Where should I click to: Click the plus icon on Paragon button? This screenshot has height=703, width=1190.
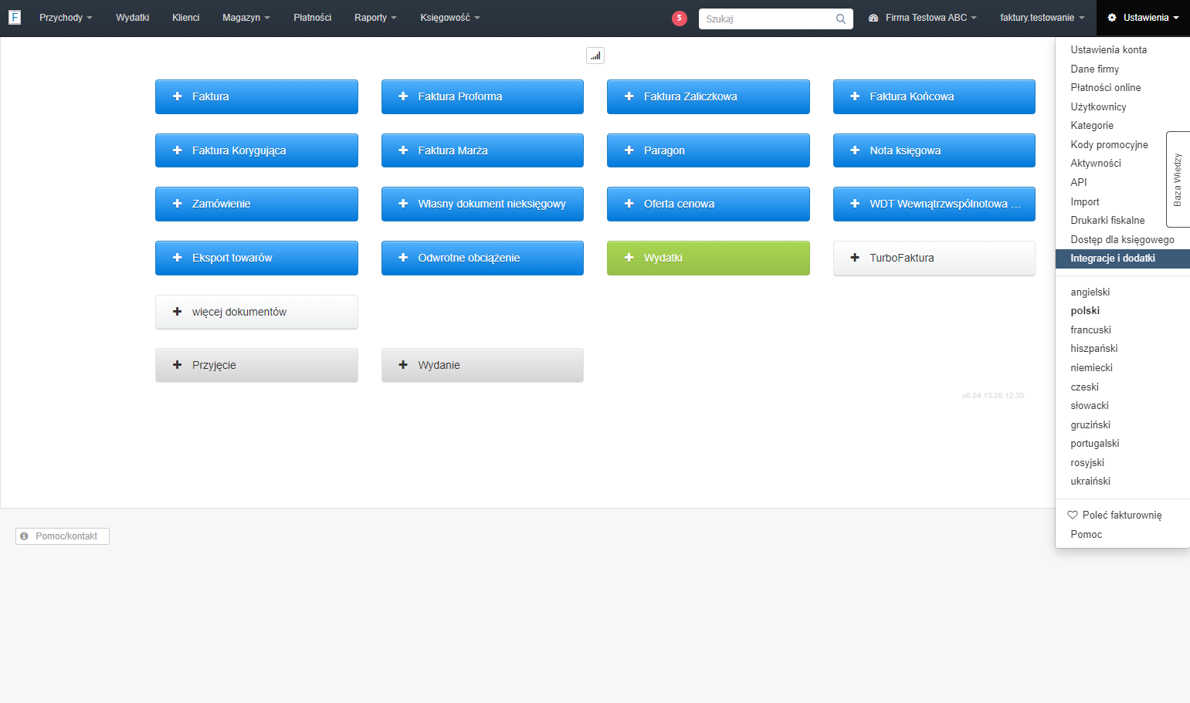click(x=629, y=150)
